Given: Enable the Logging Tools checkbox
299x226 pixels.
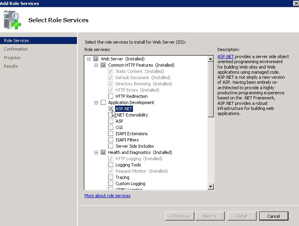Looking at the screenshot, I should [x=110, y=165].
